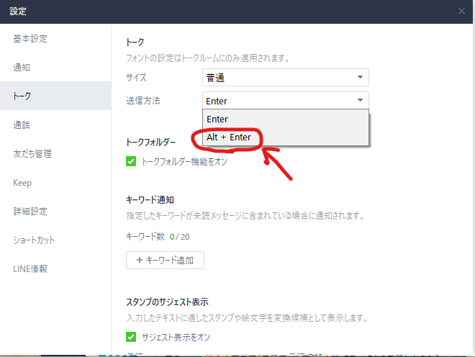Image resolution: width=475 pixels, height=357 pixels.
Task: Show the LINE情報 page
Action: coord(32,269)
